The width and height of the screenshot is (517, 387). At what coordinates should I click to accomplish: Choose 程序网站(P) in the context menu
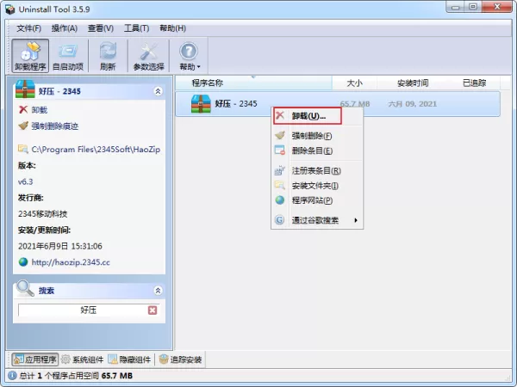[317, 200]
